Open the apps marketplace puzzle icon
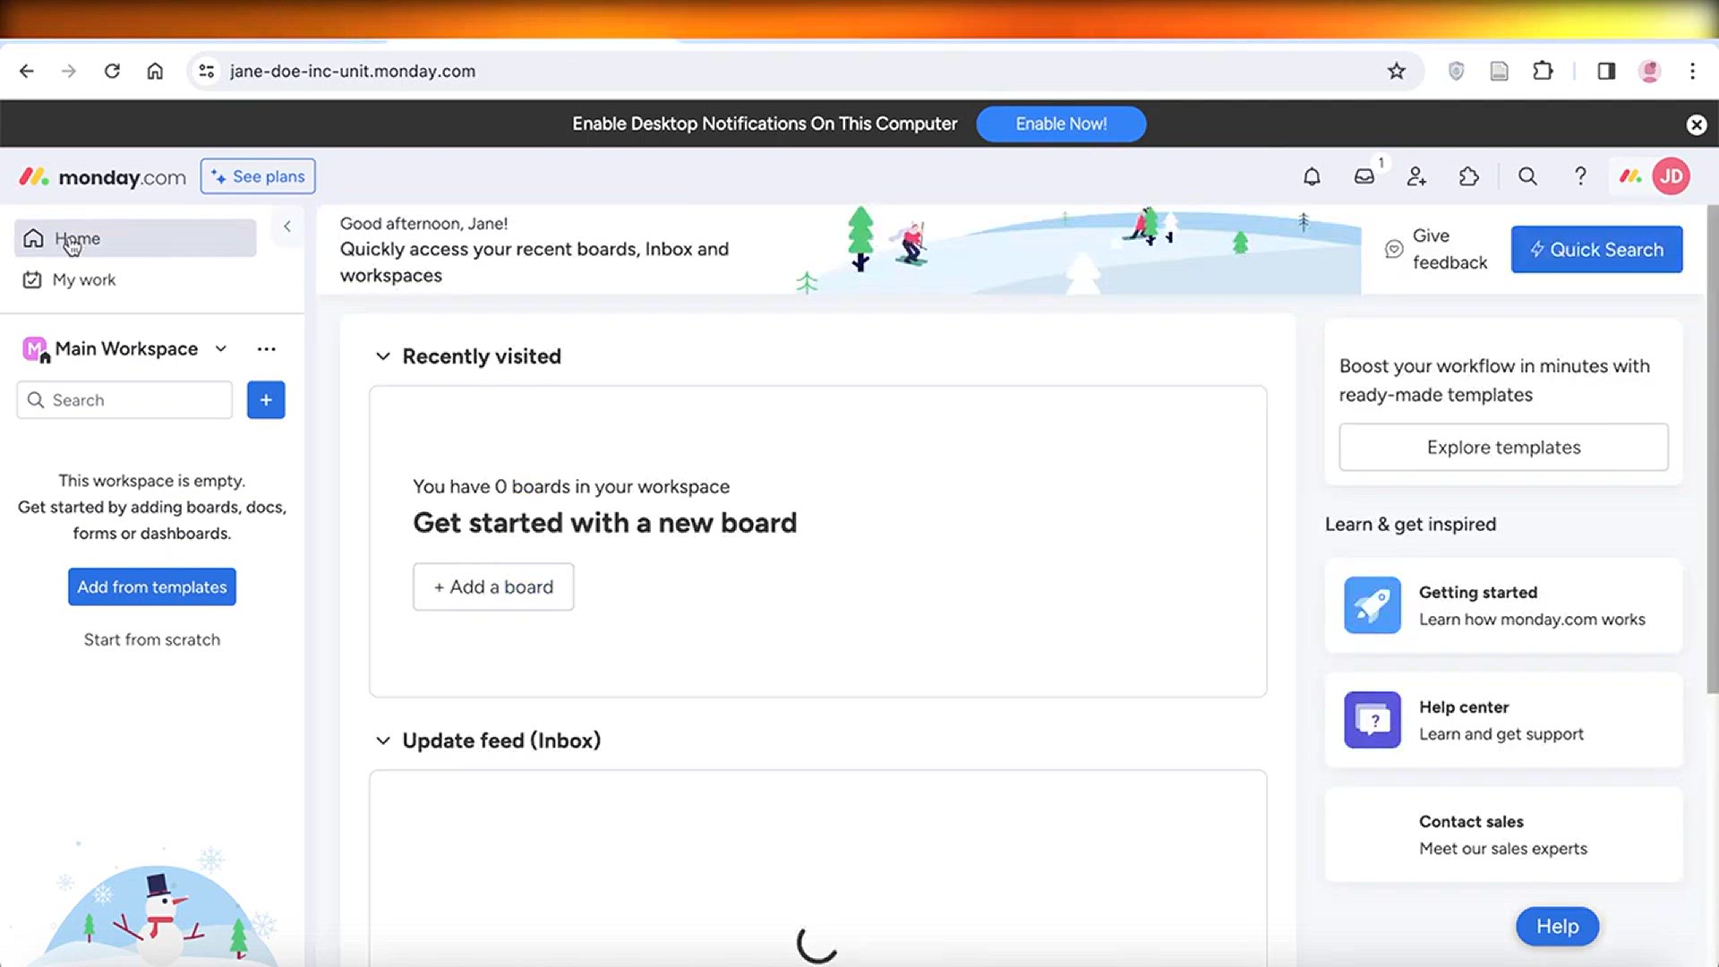 coord(1468,176)
